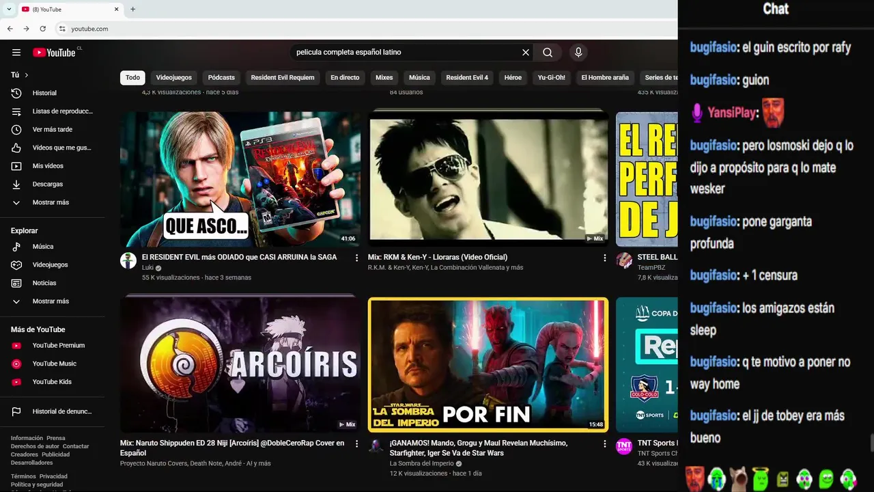874x492 pixels.
Task: Open Listas de reproducción
Action: point(53,111)
